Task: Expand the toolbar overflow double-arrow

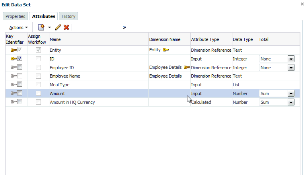Action: [x=125, y=27]
